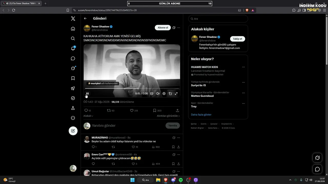Open the Alakalı sort dropdown
The height and width of the screenshot is (184, 328).
[88, 116]
